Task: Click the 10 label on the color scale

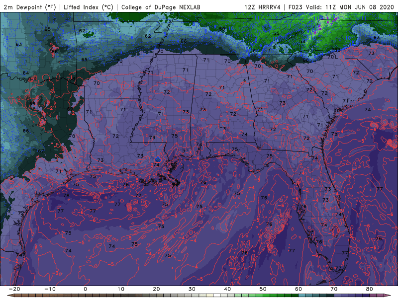Action: (121, 289)
